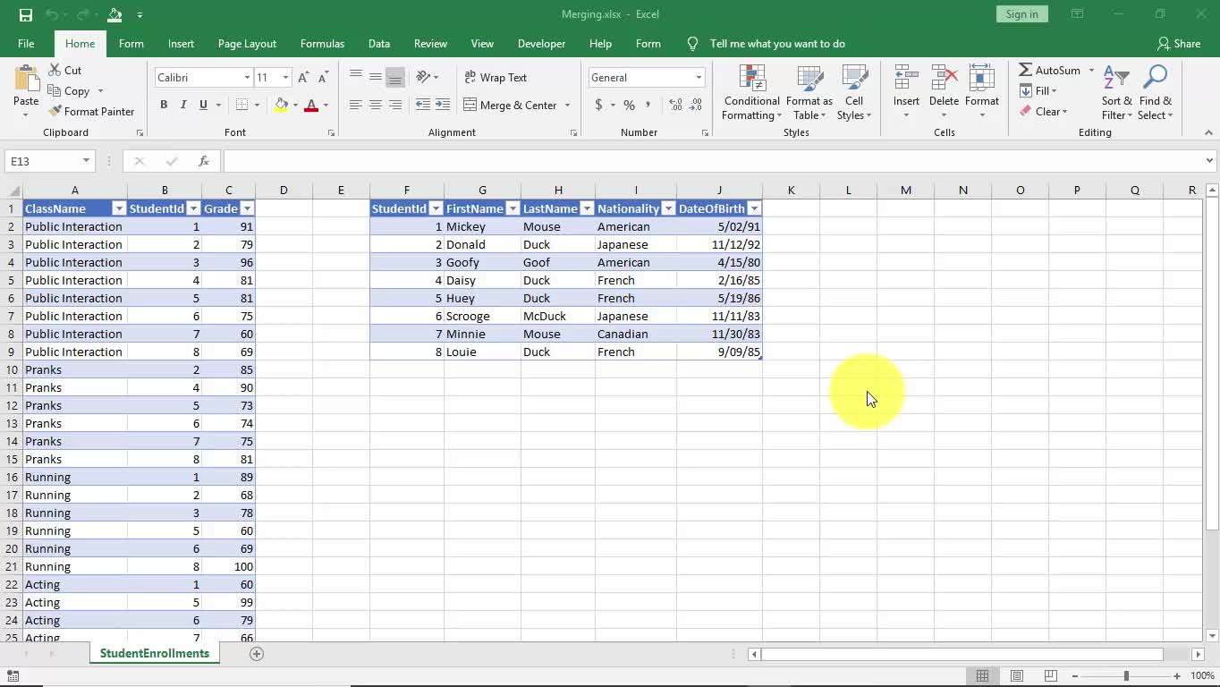This screenshot has height=687, width=1220.
Task: Toggle Italic formatting
Action: [183, 106]
